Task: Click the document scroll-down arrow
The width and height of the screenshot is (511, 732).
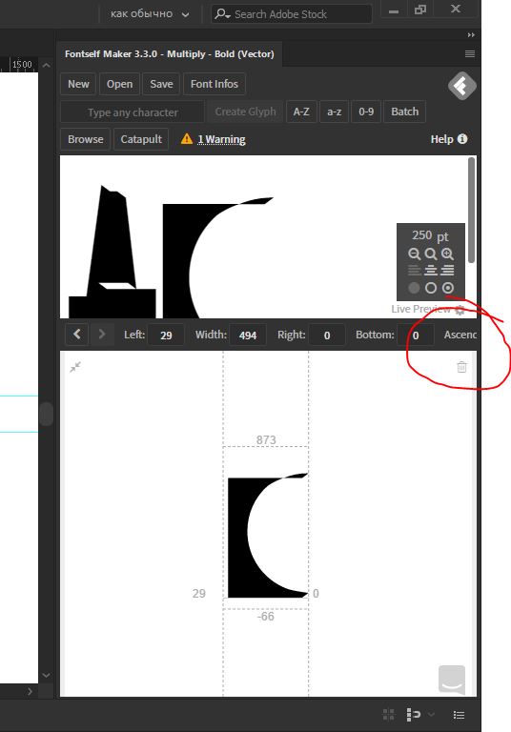Action: pos(46,675)
